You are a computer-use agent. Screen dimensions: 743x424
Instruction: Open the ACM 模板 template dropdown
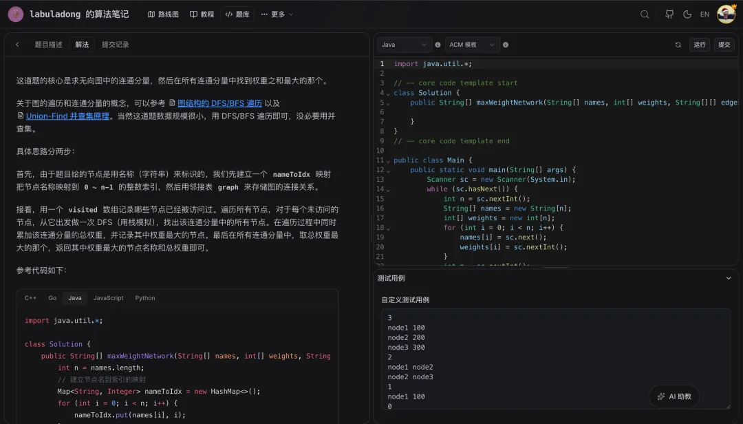(472, 44)
